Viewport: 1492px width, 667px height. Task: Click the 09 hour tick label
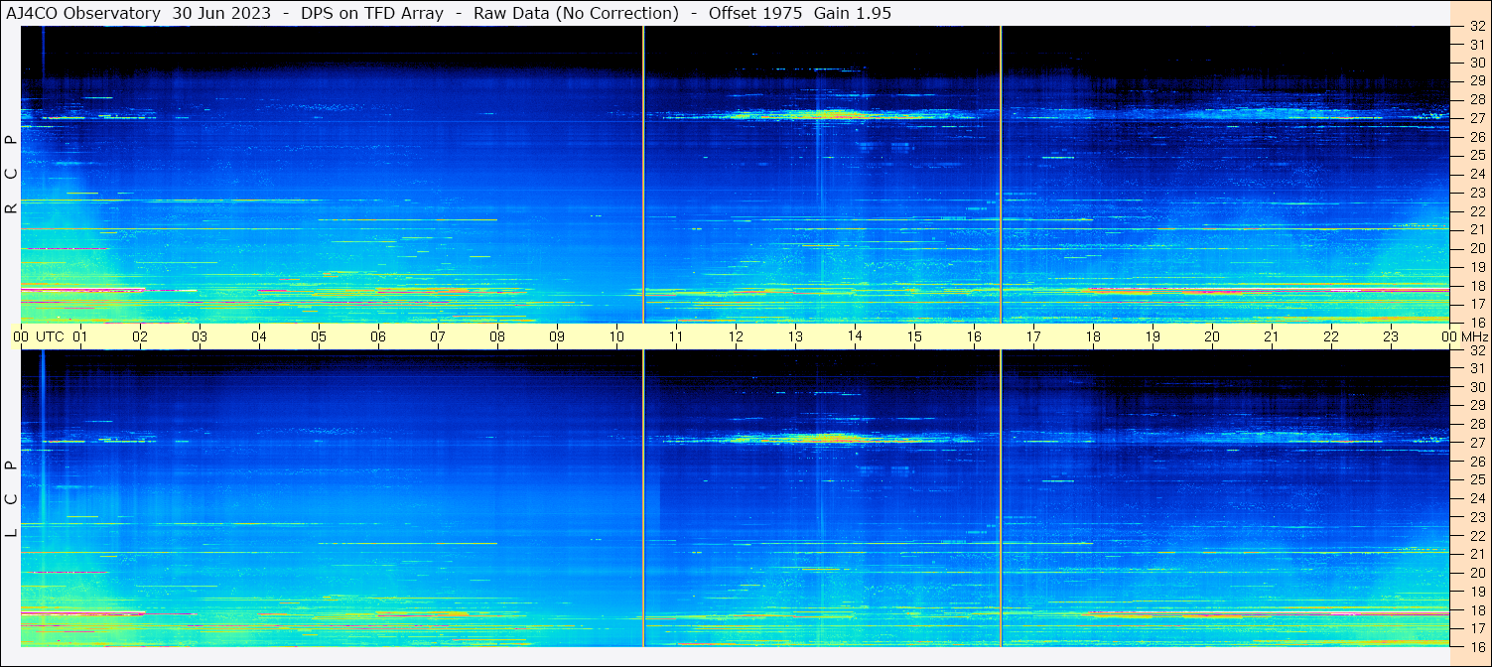tap(557, 336)
